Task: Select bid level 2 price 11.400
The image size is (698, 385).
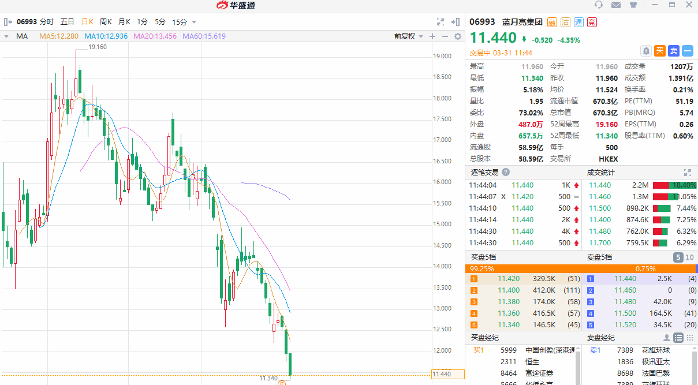Action: tap(509, 290)
